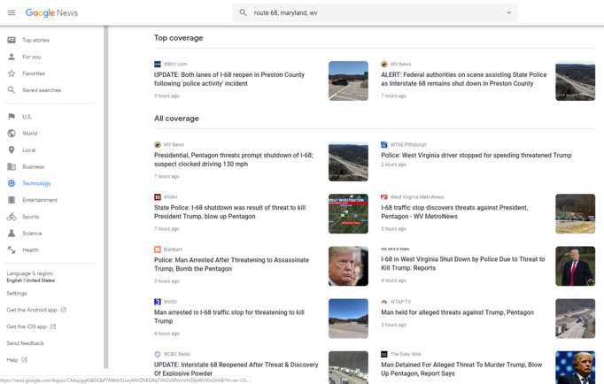Image resolution: width=604 pixels, height=384 pixels.
Task: Open Daily Wire Man Detained article
Action: (x=461, y=369)
